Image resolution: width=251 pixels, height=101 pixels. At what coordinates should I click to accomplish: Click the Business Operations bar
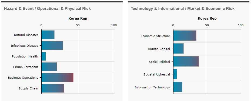coord(57,78)
